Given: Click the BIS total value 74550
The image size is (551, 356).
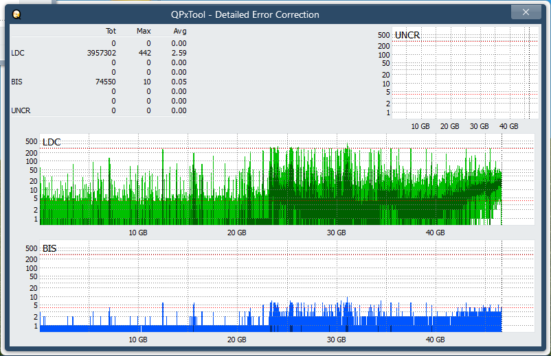Looking at the screenshot, I should pos(105,82).
